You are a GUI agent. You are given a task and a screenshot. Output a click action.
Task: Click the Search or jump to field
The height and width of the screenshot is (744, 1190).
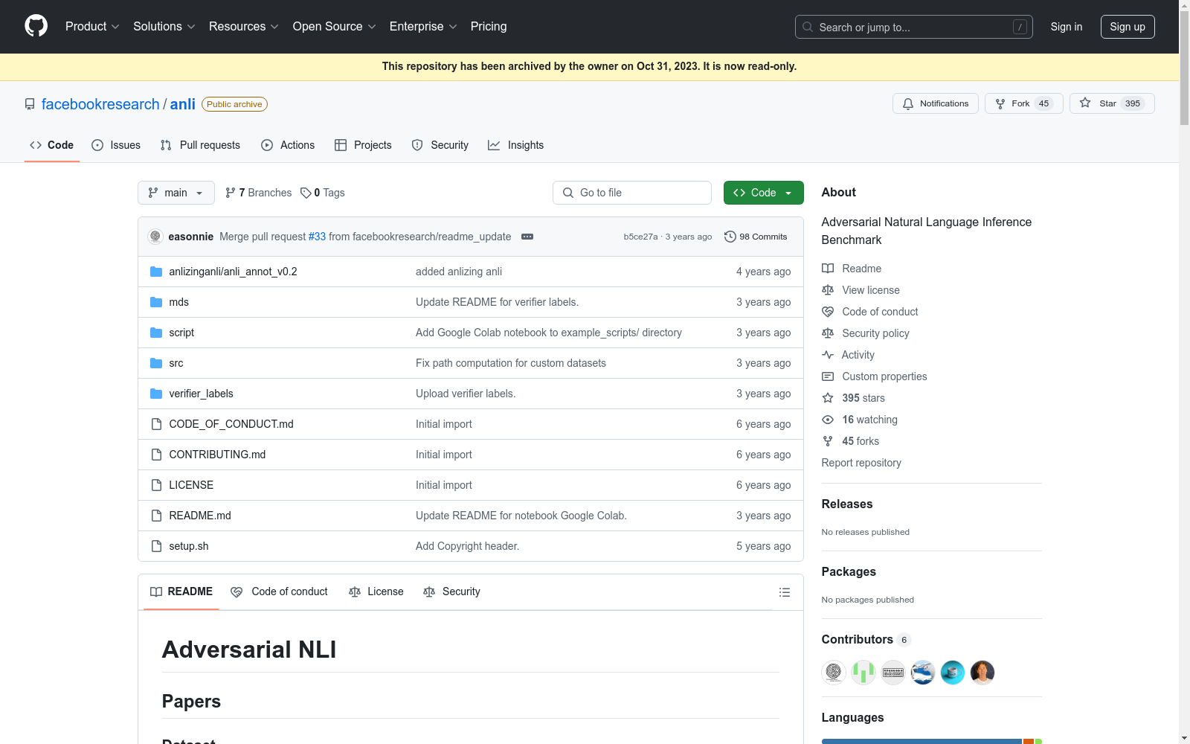point(914,27)
